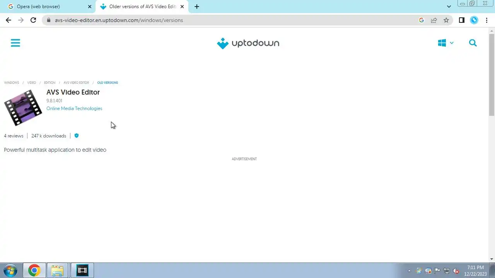Open the network status tray icon

(x=447, y=271)
